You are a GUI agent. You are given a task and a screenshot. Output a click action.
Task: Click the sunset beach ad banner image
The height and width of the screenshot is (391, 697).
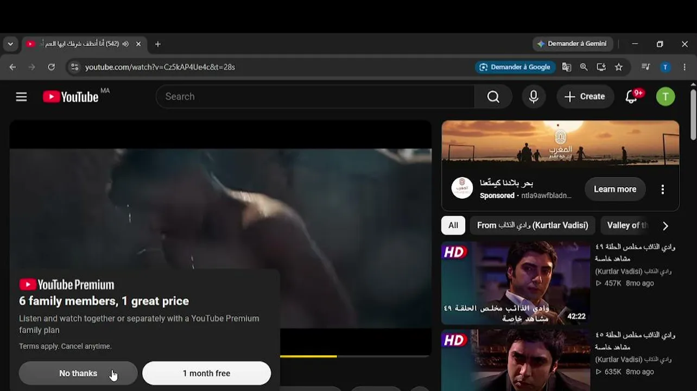click(x=560, y=143)
